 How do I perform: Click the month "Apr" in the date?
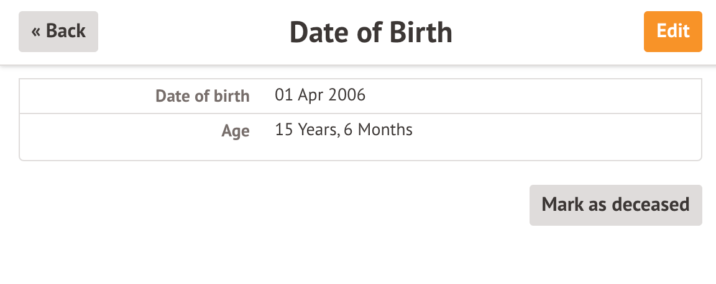[310, 95]
